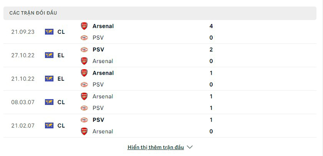323x156 pixels.
Task: Click world flag icon beside 21.02.07 CL
Action: pyautogui.click(x=49, y=126)
